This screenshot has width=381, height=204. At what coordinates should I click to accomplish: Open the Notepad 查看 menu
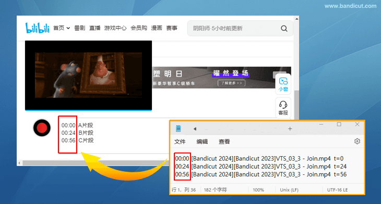224,142
